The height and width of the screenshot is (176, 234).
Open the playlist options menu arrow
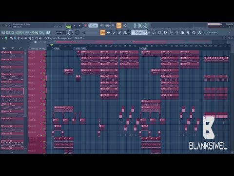tap(2, 38)
